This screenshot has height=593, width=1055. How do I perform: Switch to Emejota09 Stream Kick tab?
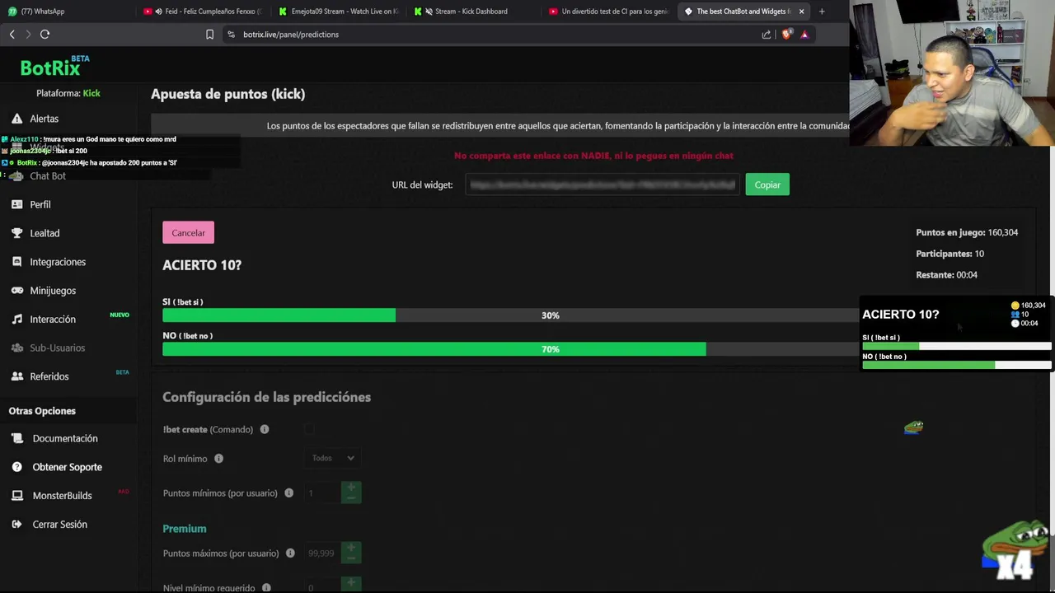pos(340,12)
